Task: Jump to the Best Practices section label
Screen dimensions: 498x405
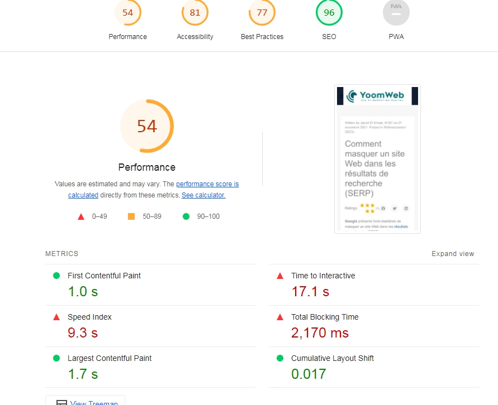Action: click(262, 37)
